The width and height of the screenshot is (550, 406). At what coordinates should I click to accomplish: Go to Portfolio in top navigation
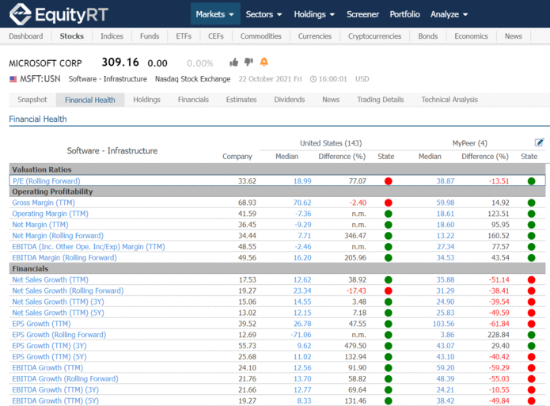tap(404, 14)
